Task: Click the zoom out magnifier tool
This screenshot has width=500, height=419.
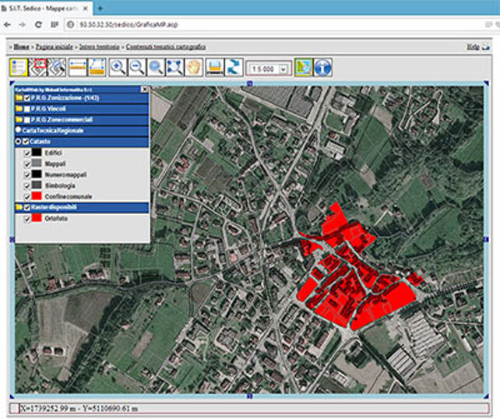Action: tap(136, 68)
